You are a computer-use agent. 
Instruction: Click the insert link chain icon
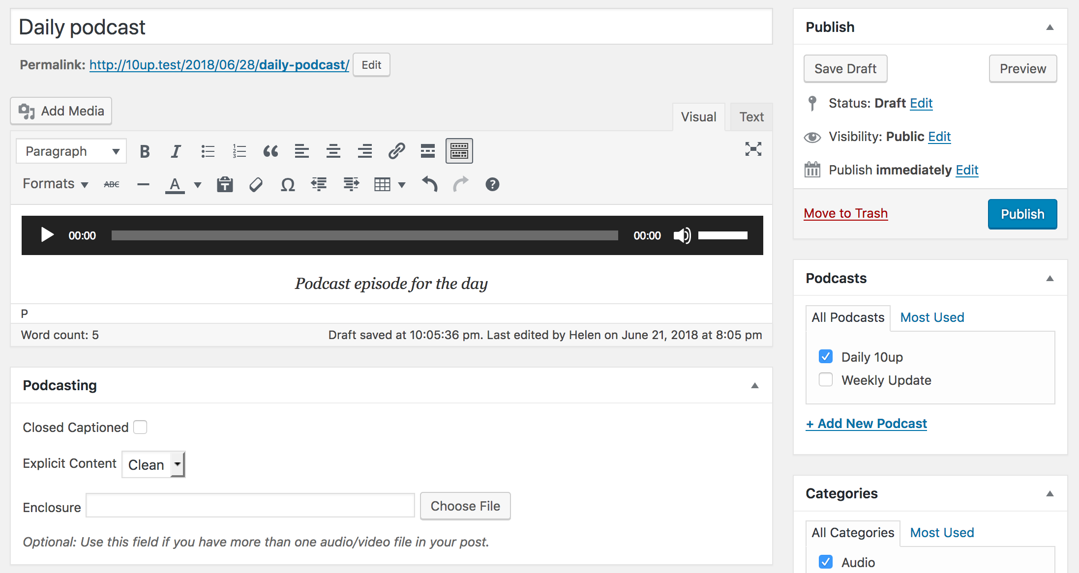pos(396,151)
